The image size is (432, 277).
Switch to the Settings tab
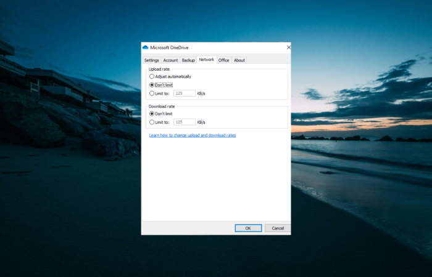(x=152, y=60)
